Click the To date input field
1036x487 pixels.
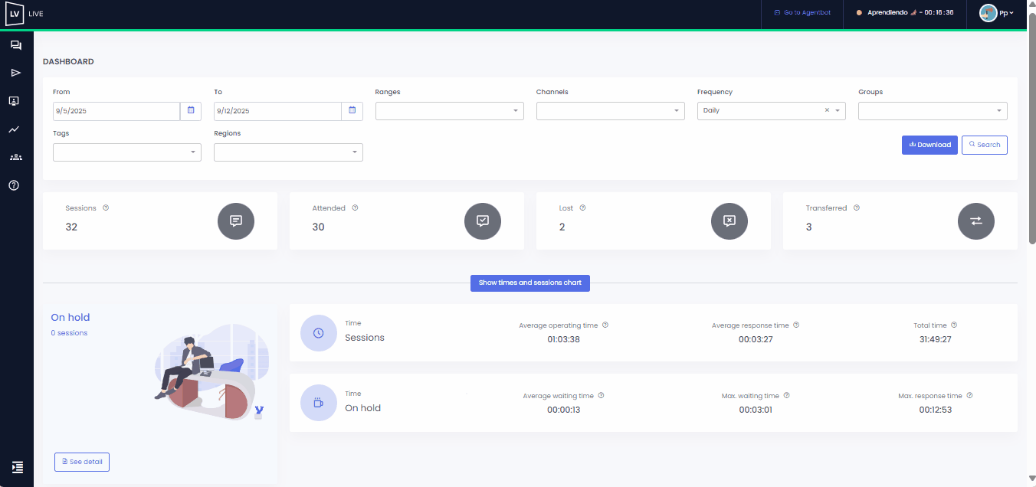click(277, 111)
